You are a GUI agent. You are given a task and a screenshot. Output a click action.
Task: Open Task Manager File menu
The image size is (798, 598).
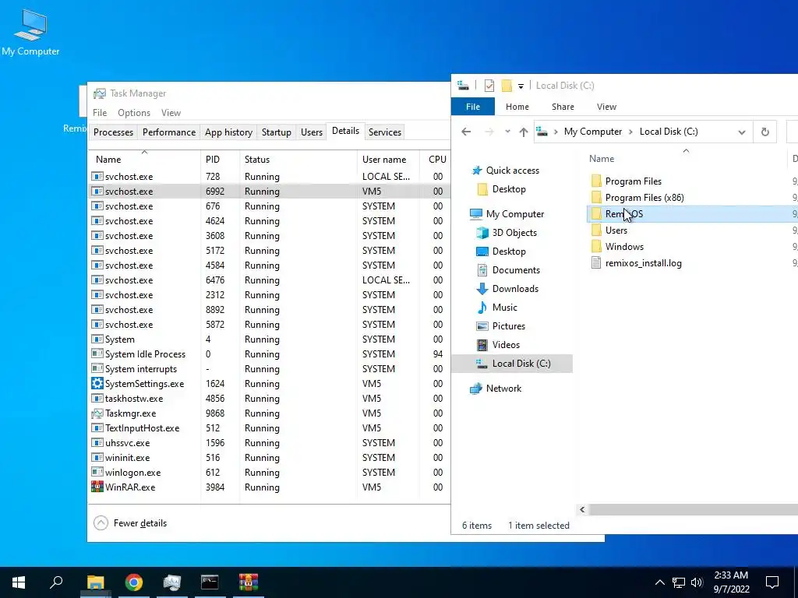click(100, 112)
